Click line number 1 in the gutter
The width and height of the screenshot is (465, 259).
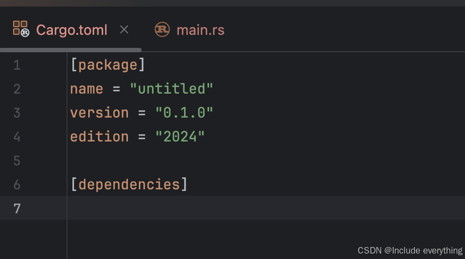pyautogui.click(x=17, y=65)
